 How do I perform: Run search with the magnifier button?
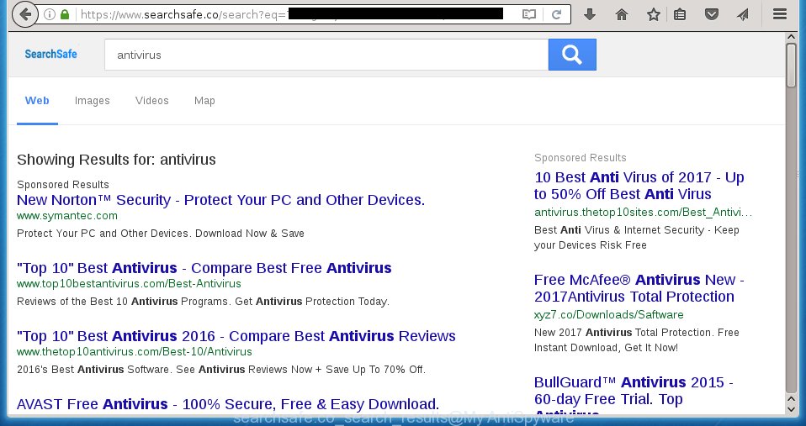[572, 55]
